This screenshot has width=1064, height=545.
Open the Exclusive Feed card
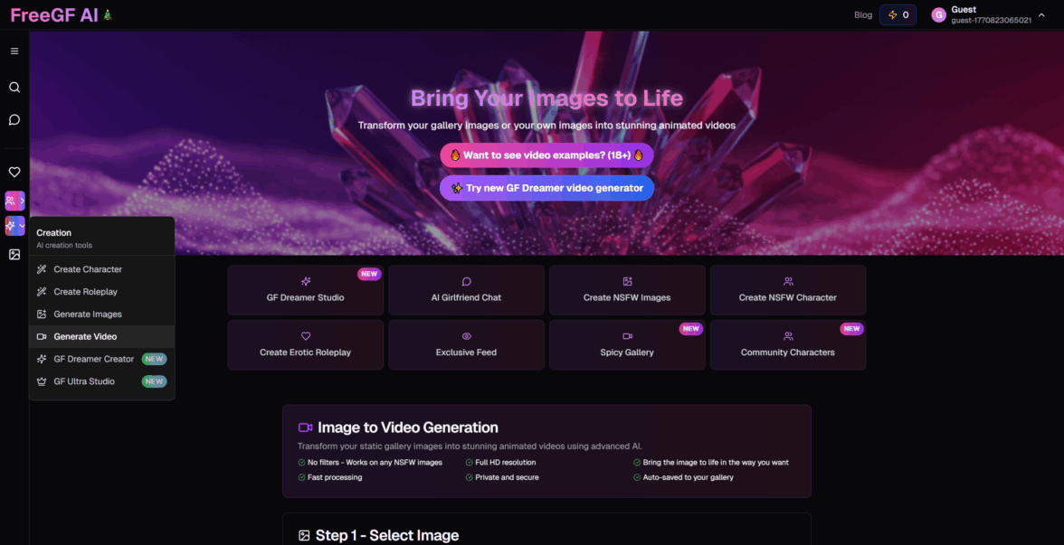point(466,345)
